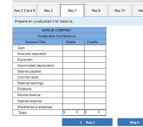The width and height of the screenshot is (143, 127).
Task: Select the Accounts receivable credit cell
Action: click(x=95, y=54)
